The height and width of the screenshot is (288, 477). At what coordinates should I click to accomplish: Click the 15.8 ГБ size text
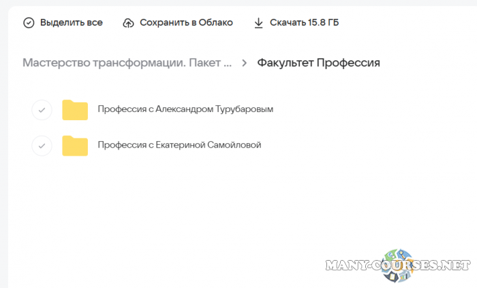click(320, 23)
